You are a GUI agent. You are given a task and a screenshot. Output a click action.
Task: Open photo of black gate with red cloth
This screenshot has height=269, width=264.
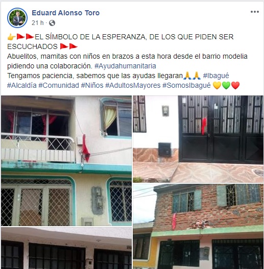click(x=198, y=139)
